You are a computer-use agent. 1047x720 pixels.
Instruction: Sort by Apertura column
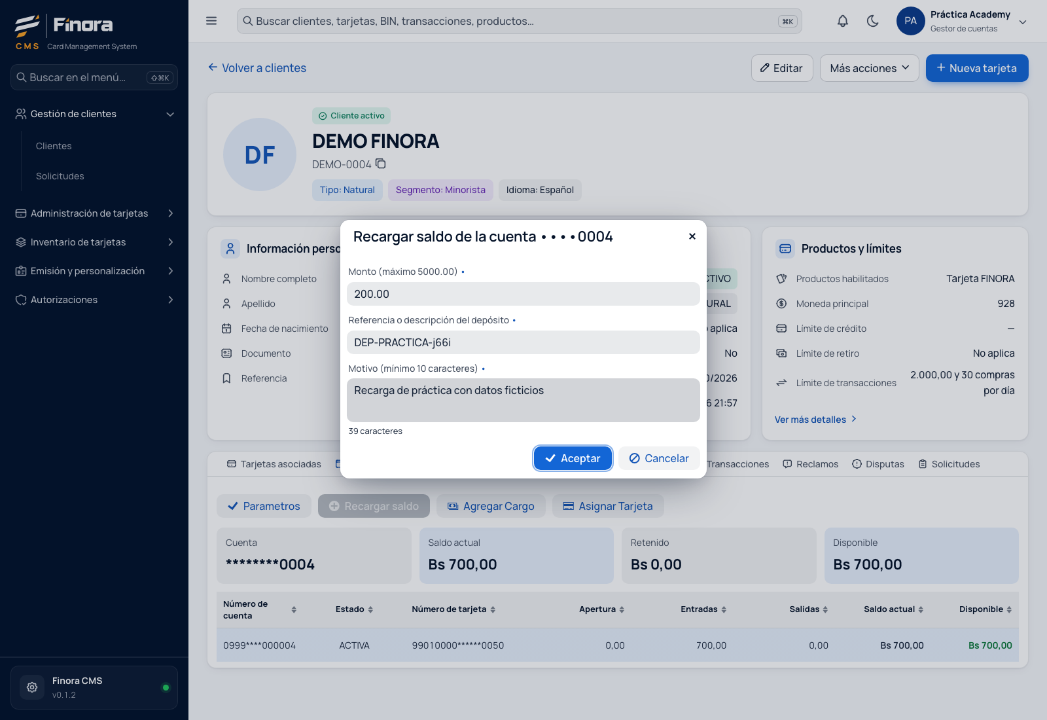tap(622, 609)
